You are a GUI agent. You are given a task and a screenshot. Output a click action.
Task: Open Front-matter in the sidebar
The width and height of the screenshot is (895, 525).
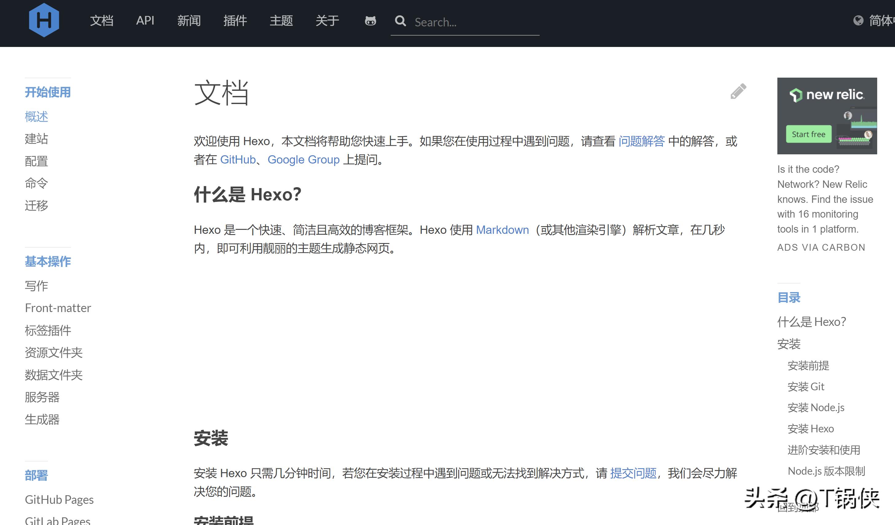(58, 308)
